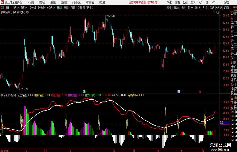237x152 pixels.
Task: Open the 功能 menu
Action: click(170, 2)
